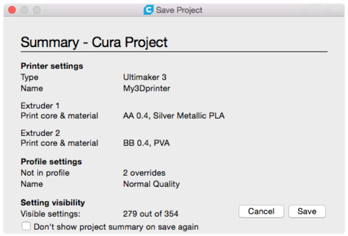Click the "Type" label under Printer settings

pyautogui.click(x=30, y=78)
